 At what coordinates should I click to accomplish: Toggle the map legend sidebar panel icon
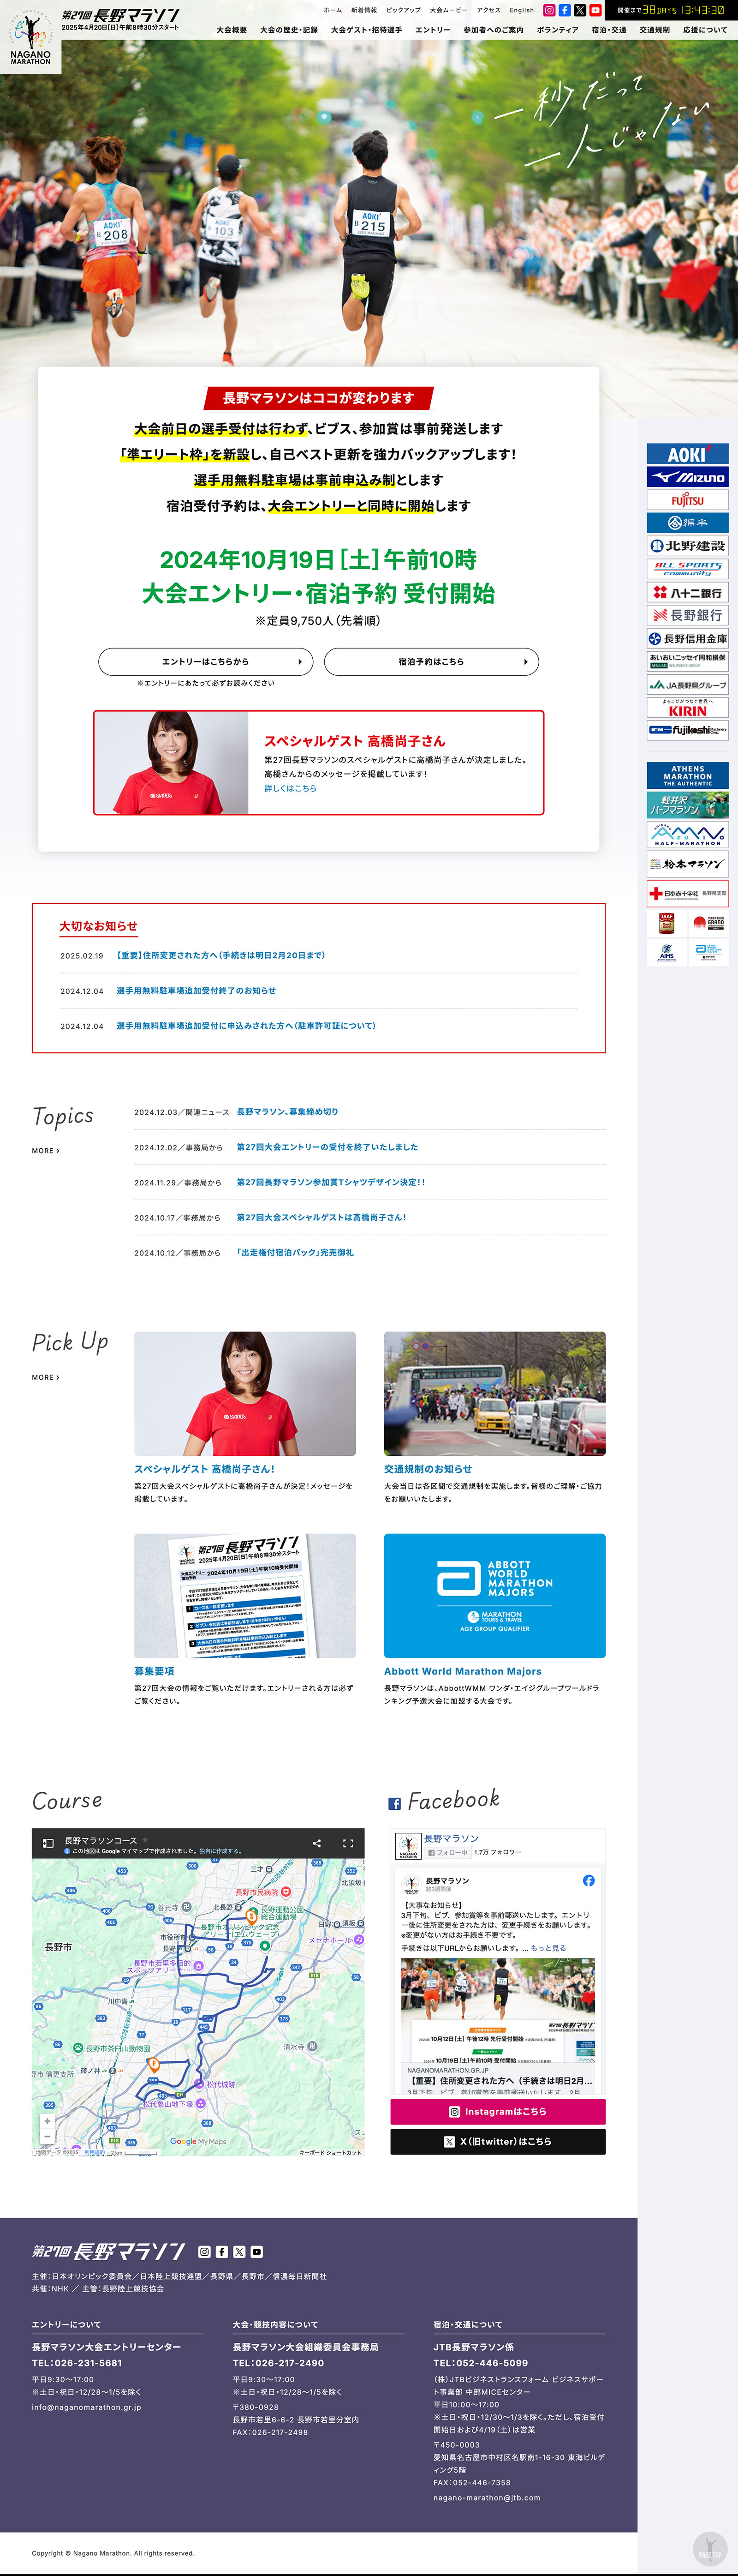47,1843
